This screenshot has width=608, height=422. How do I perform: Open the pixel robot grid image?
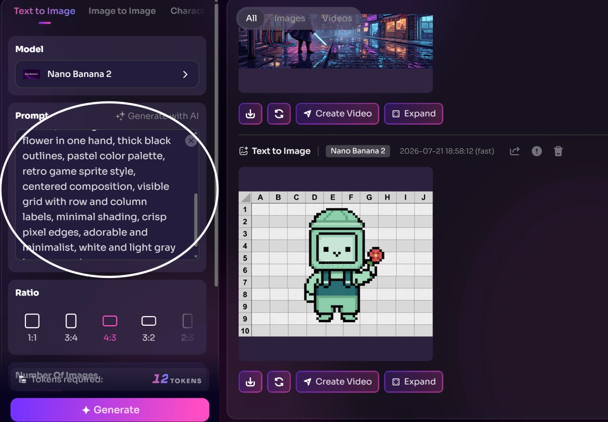tap(335, 264)
